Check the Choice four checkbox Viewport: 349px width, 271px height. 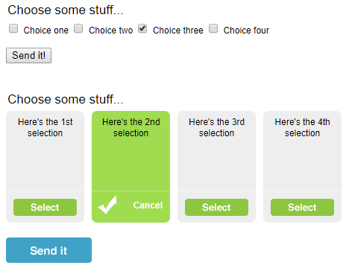(x=213, y=28)
